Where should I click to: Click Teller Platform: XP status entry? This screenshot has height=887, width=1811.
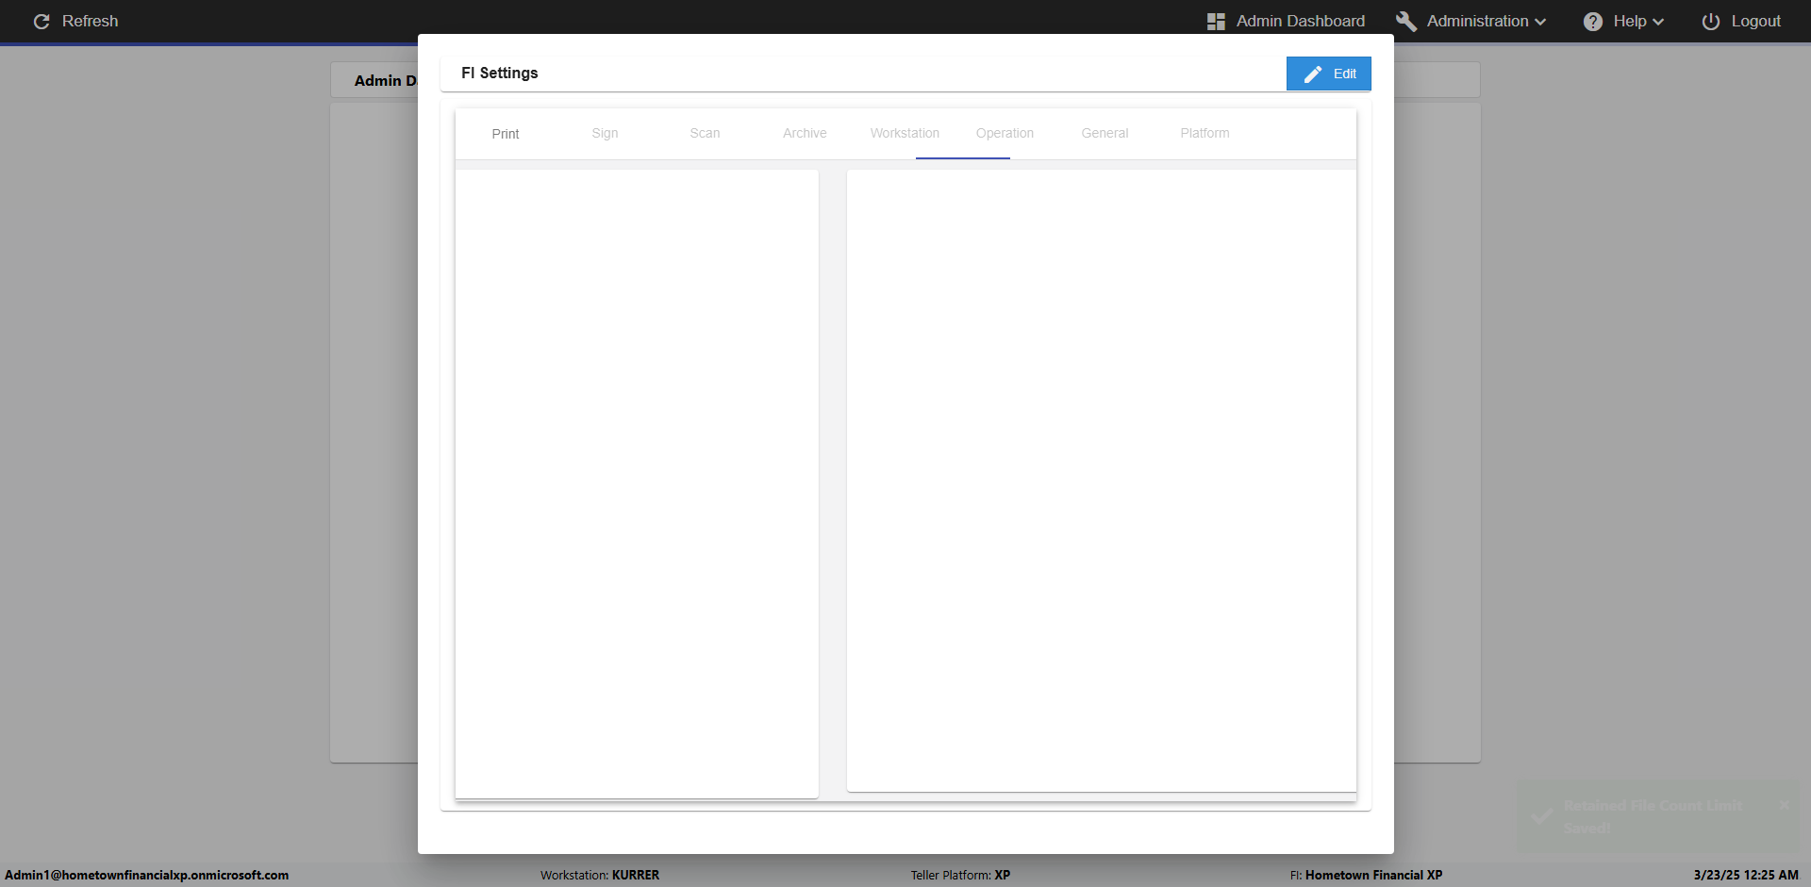coord(960,875)
